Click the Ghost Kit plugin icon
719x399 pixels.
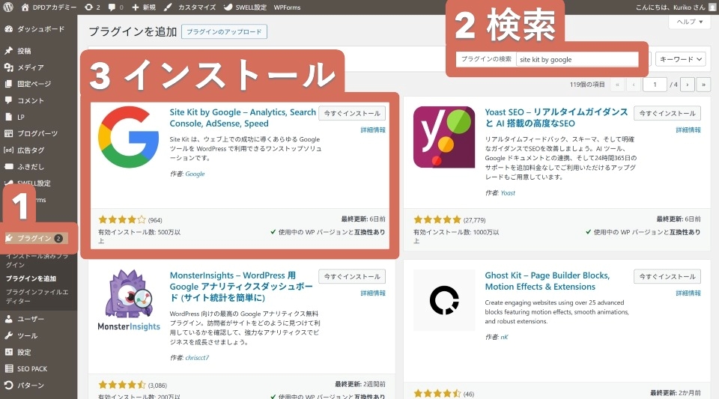443,300
